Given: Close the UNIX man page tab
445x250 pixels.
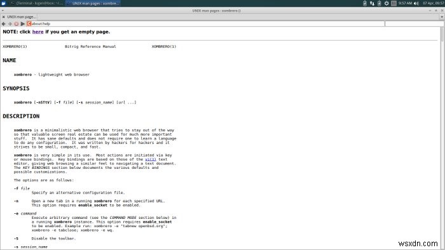Looking at the screenshot, I should click(3, 17).
